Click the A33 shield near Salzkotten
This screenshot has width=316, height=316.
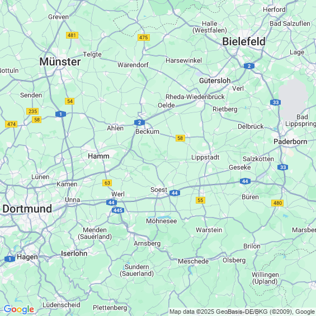click(x=283, y=167)
